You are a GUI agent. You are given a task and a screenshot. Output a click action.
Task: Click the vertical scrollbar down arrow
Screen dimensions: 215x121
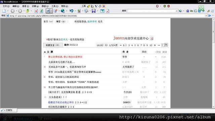click(214, 107)
